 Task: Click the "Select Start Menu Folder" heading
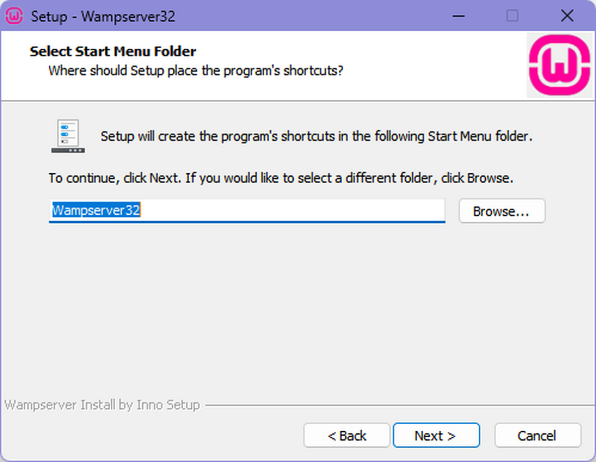pos(113,51)
